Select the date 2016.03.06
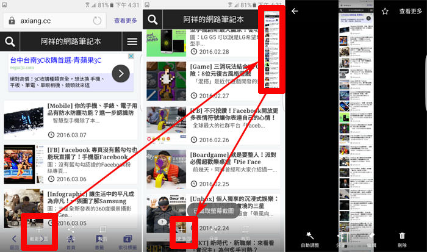427x252 pixels. pyautogui.click(x=71, y=179)
